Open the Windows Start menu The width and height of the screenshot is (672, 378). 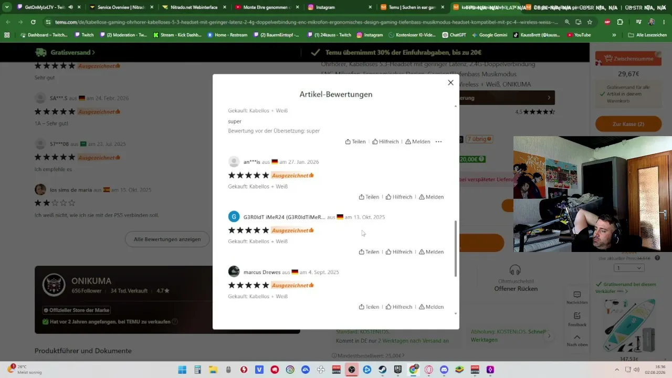tap(182, 370)
